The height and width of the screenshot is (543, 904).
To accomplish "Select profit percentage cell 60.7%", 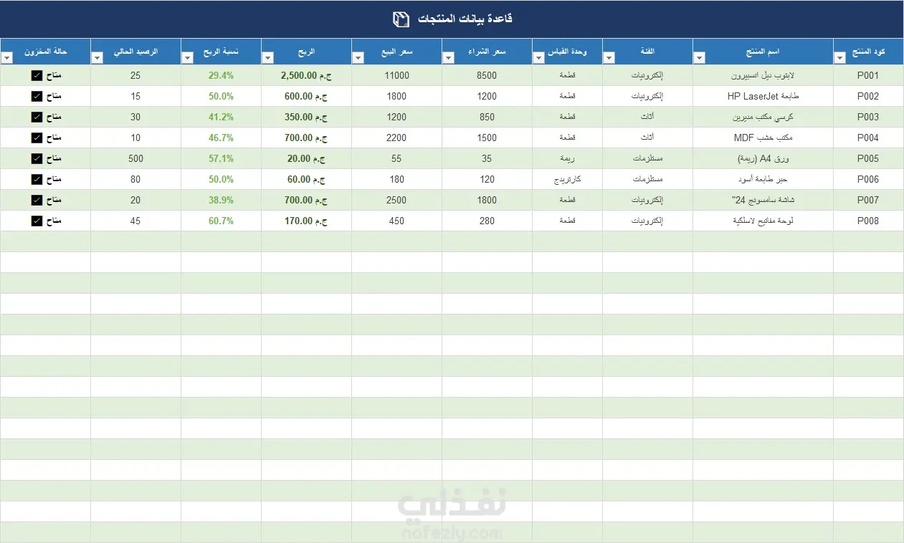I will [221, 221].
